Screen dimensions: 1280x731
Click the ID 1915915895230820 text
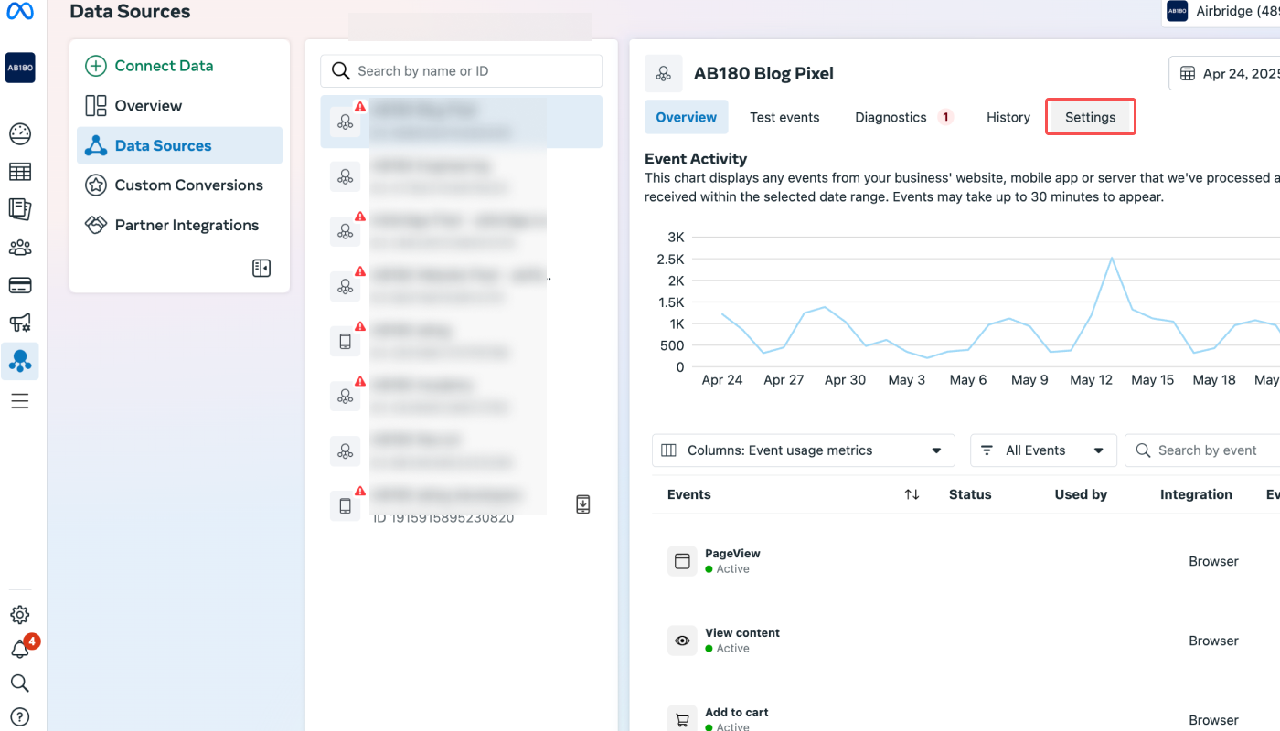443,518
